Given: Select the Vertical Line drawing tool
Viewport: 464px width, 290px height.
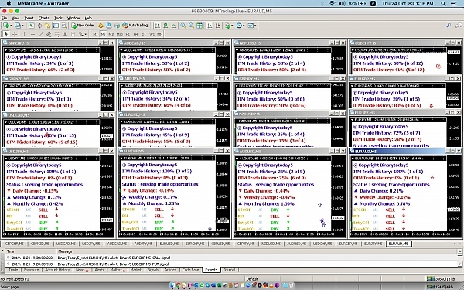Looking at the screenshot, I should coord(24,34).
